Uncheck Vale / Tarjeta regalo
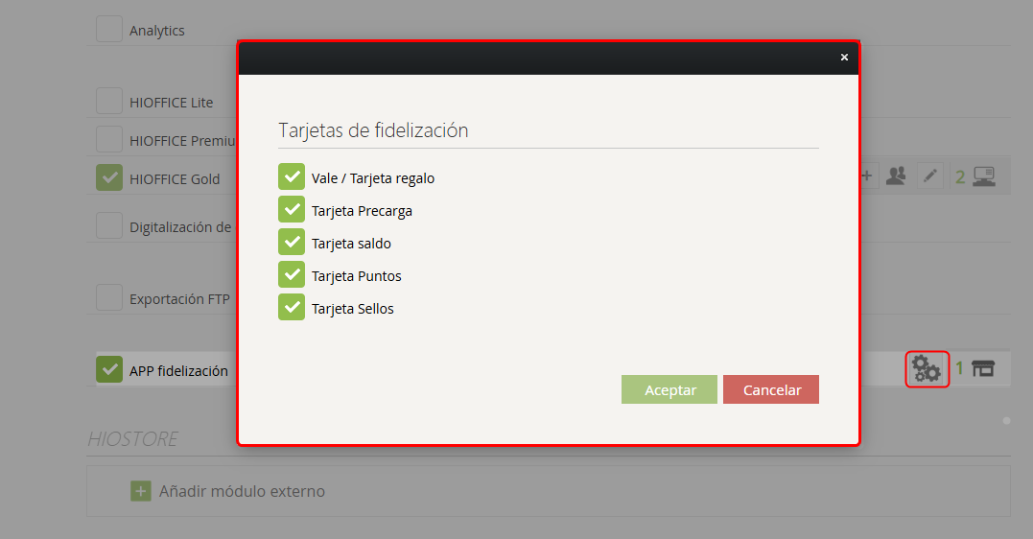The width and height of the screenshot is (1033, 539). coord(292,176)
